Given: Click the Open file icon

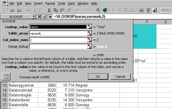Looking at the screenshot, I should [x=13, y=10].
